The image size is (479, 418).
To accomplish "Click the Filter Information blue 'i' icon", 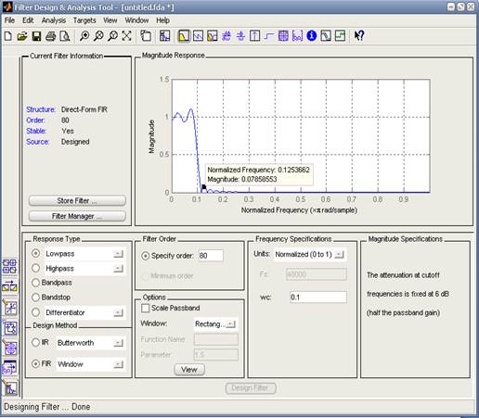I will 311,36.
